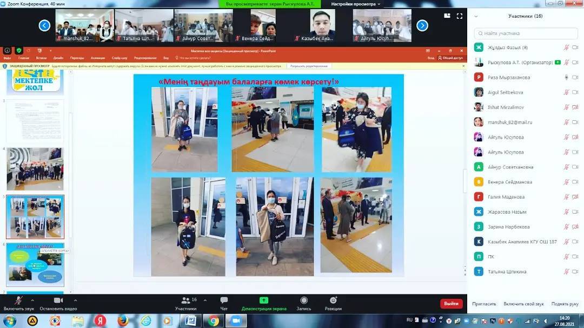
Task: Click Поднять руку to raise hand
Action: point(565,304)
